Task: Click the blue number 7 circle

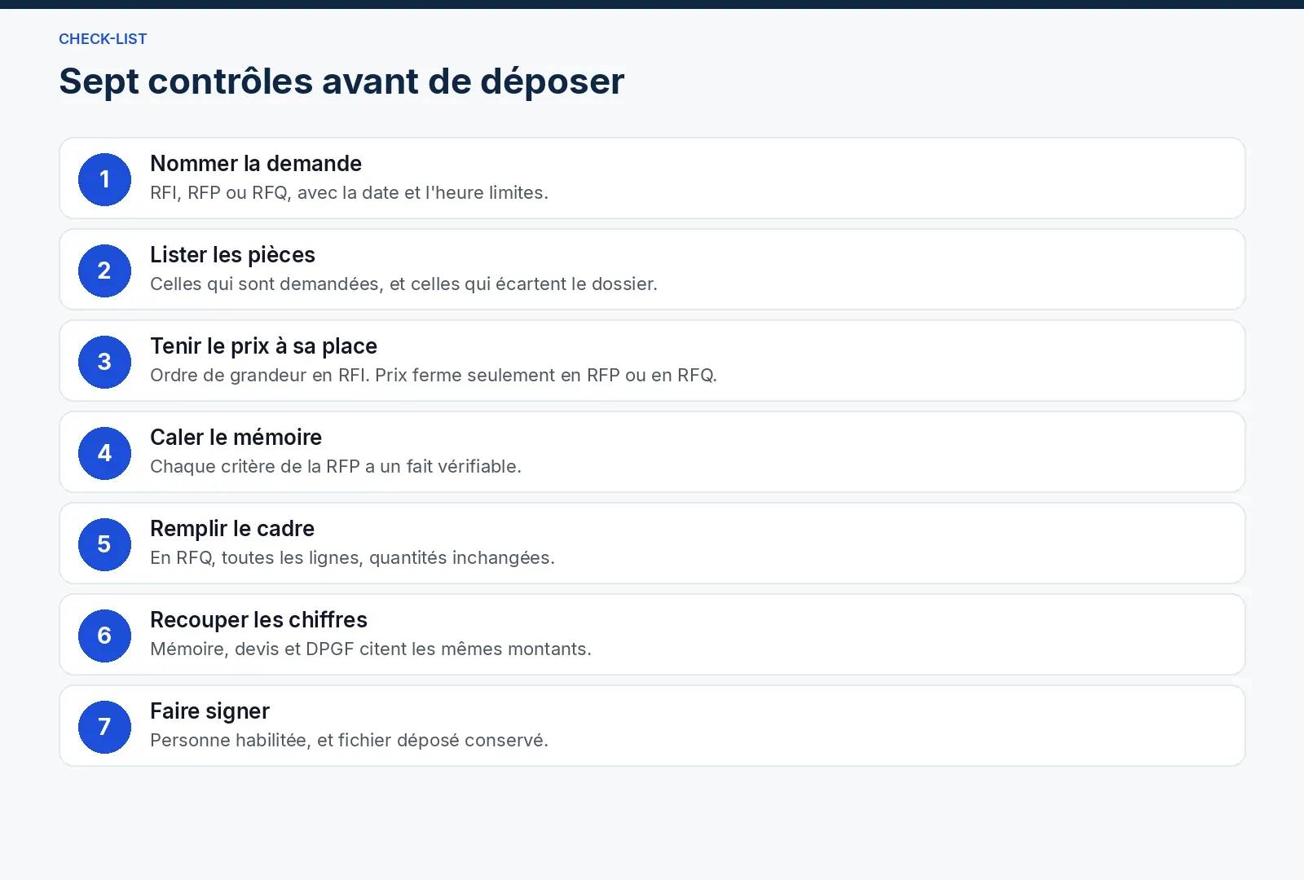Action: point(104,727)
